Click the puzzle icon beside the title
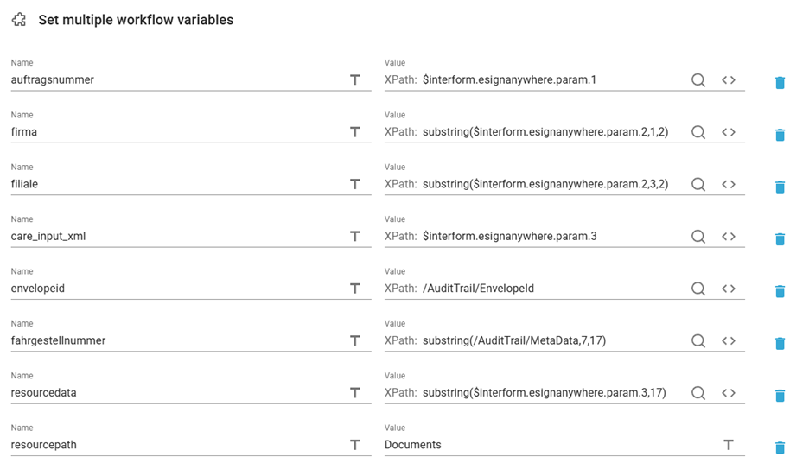Viewport: 809px width, 476px height. [19, 20]
